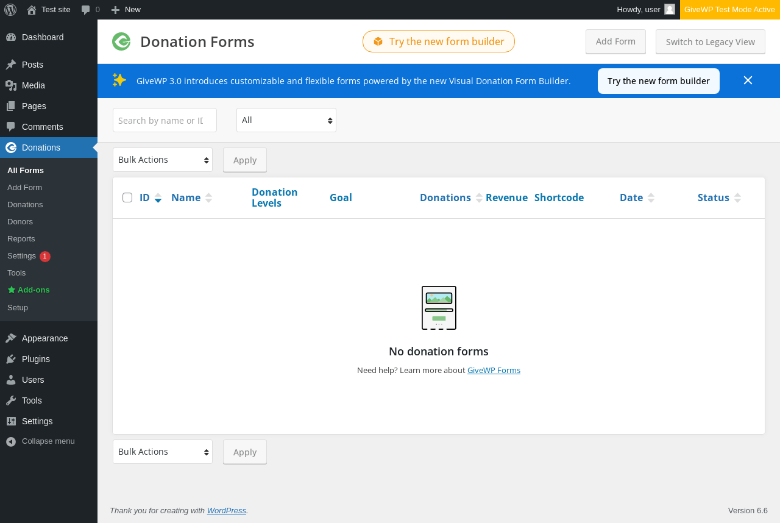Viewport: 780px width, 523px height.
Task: Open the bottom Bulk Actions dropdown
Action: click(x=163, y=452)
